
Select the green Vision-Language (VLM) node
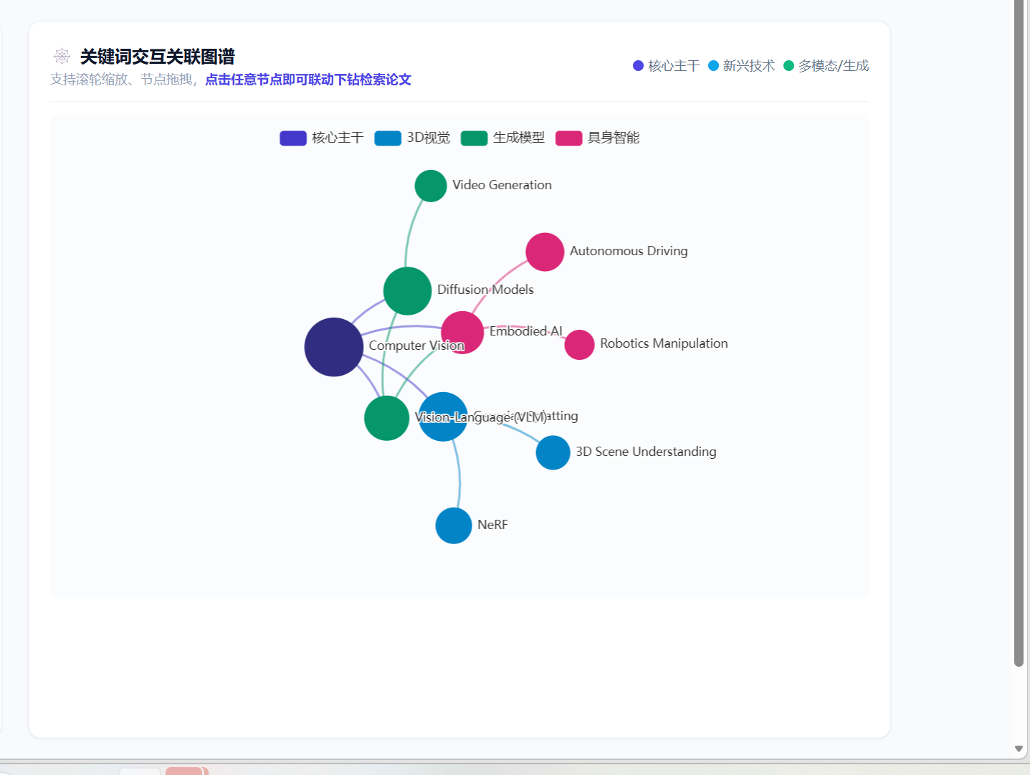pyautogui.click(x=386, y=418)
